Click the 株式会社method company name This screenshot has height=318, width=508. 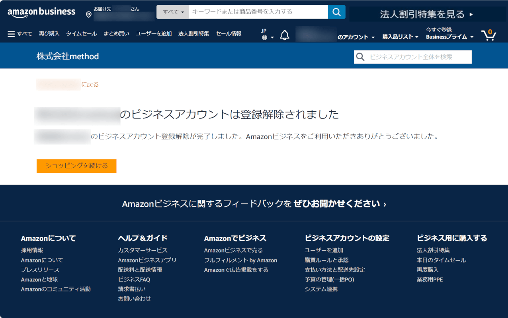click(x=68, y=56)
